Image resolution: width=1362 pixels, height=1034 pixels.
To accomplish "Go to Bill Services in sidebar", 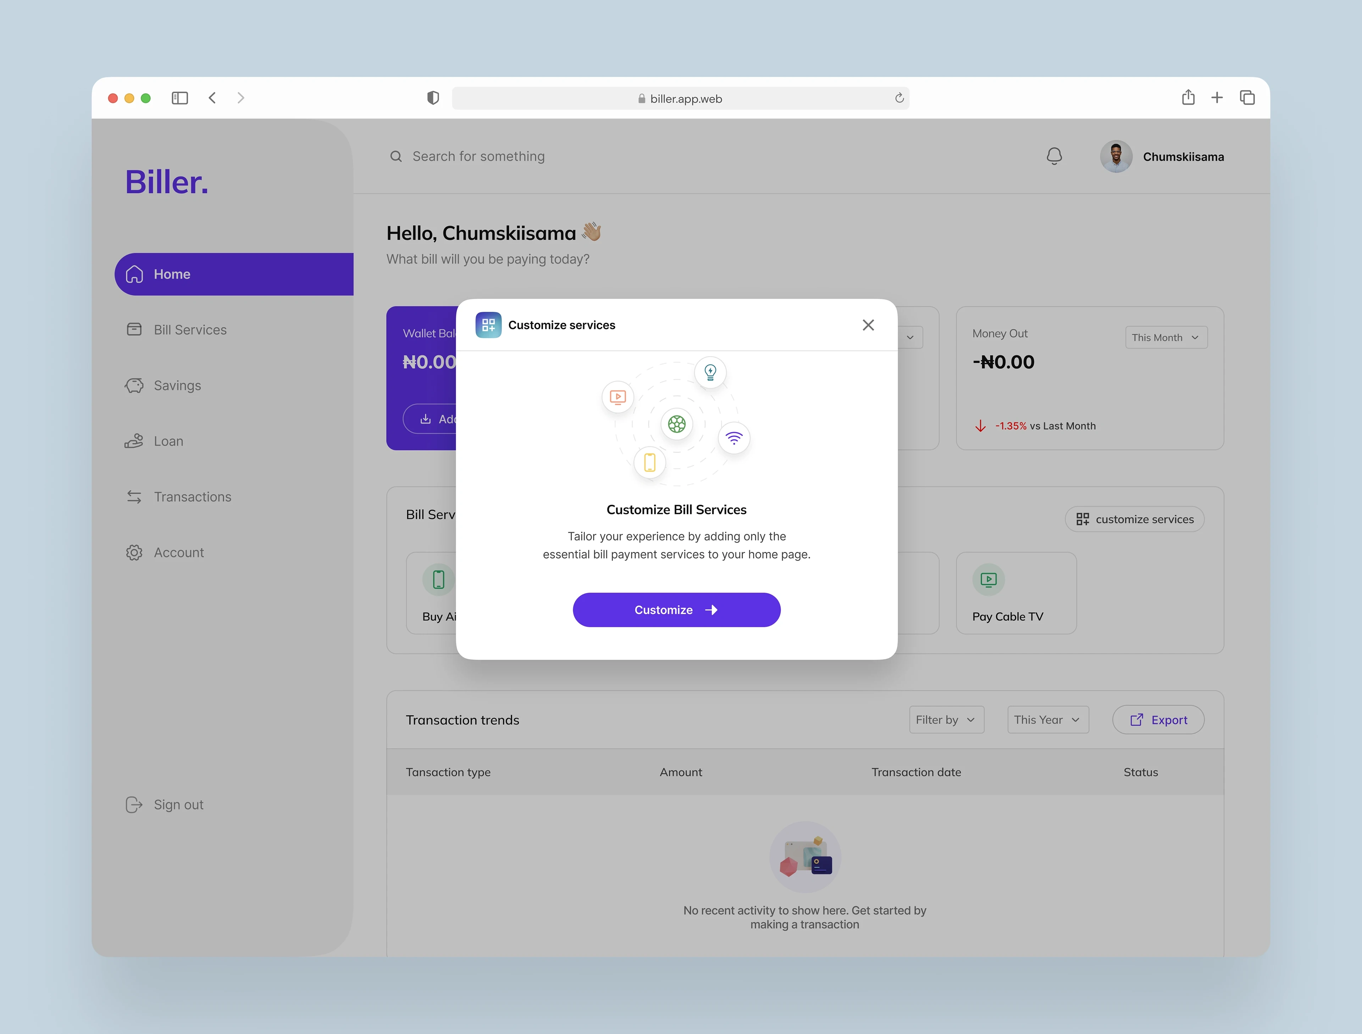I will click(x=190, y=330).
